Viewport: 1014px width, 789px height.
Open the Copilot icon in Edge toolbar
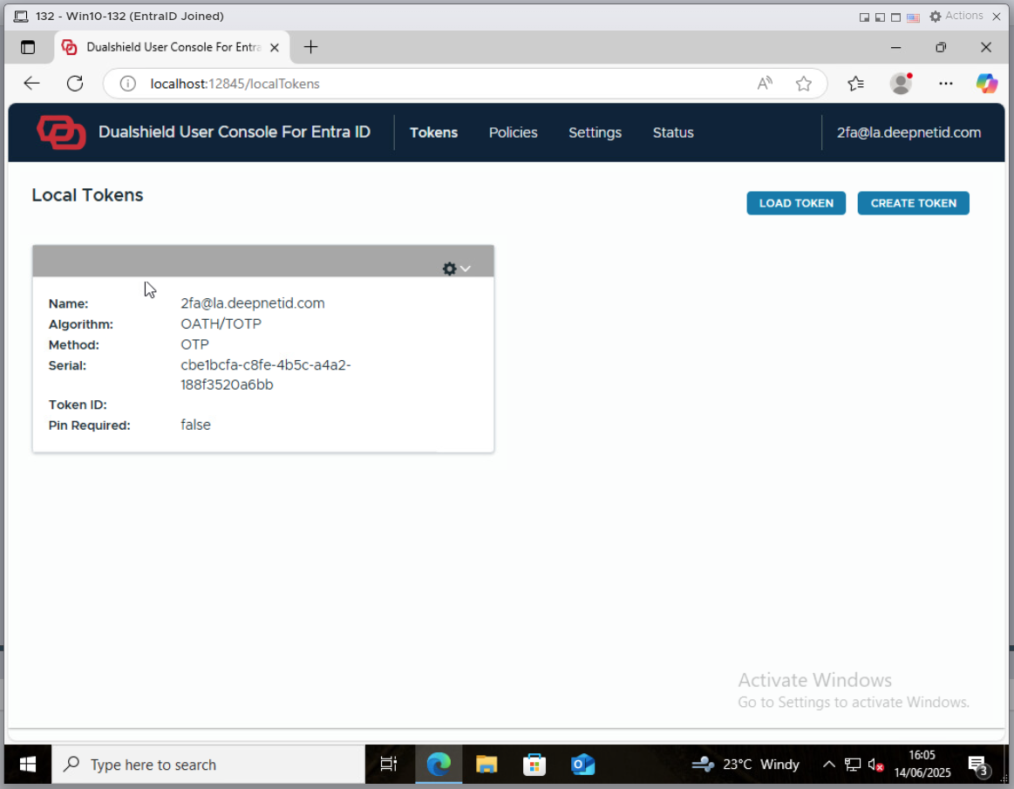coord(986,84)
